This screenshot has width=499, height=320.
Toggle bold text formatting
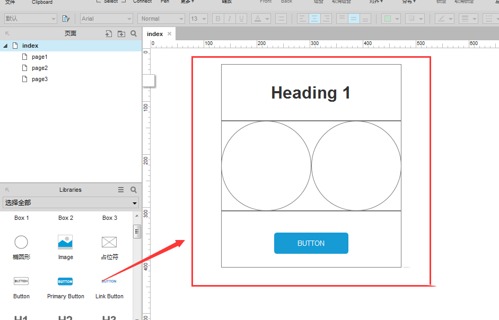218,19
